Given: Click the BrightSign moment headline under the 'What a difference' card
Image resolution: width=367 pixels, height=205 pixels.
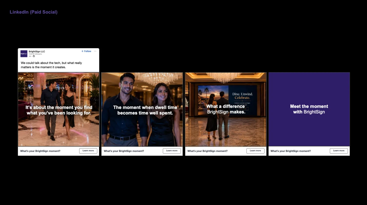Looking at the screenshot, I should (x=207, y=151).
